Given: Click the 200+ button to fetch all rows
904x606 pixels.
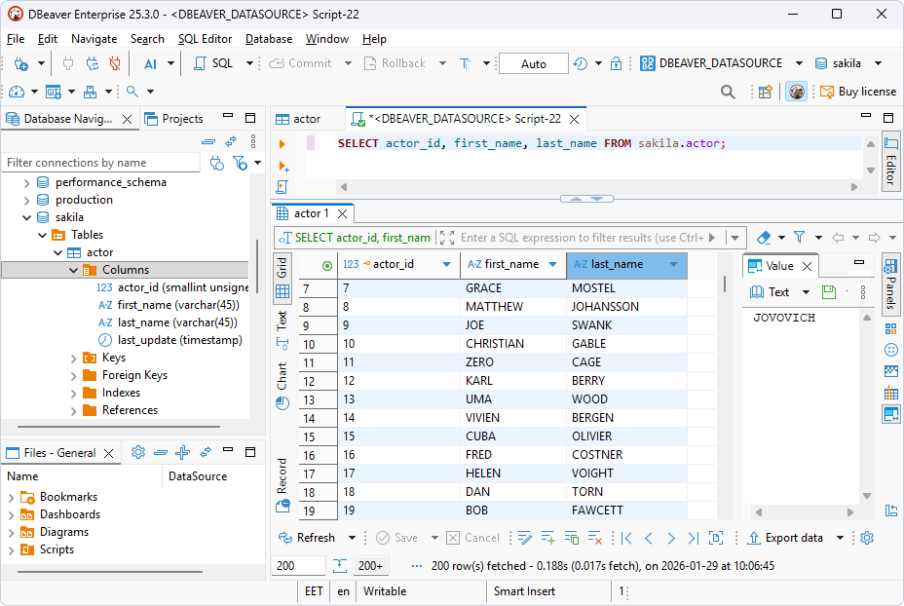Looking at the screenshot, I should (370, 565).
